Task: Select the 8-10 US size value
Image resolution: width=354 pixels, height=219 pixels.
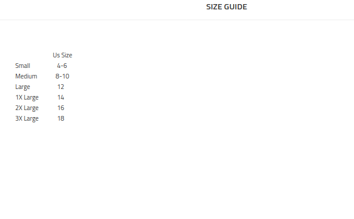Action: click(62, 76)
